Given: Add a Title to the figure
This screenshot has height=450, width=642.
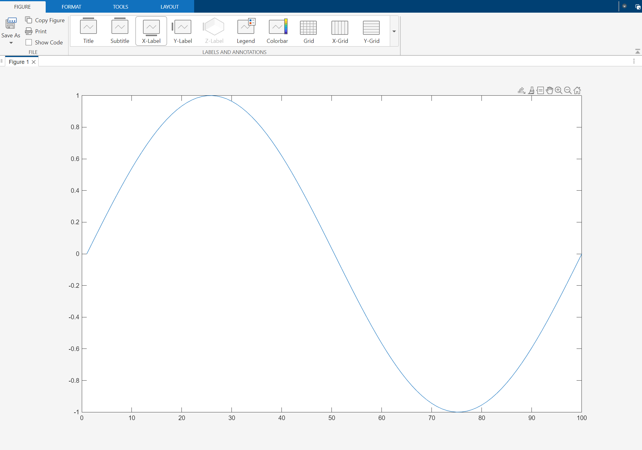Looking at the screenshot, I should [88, 31].
